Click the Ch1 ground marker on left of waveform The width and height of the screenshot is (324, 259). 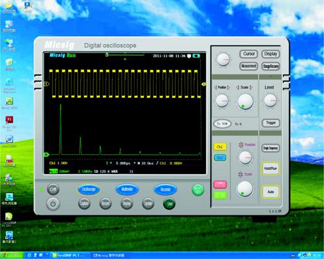(x=47, y=84)
